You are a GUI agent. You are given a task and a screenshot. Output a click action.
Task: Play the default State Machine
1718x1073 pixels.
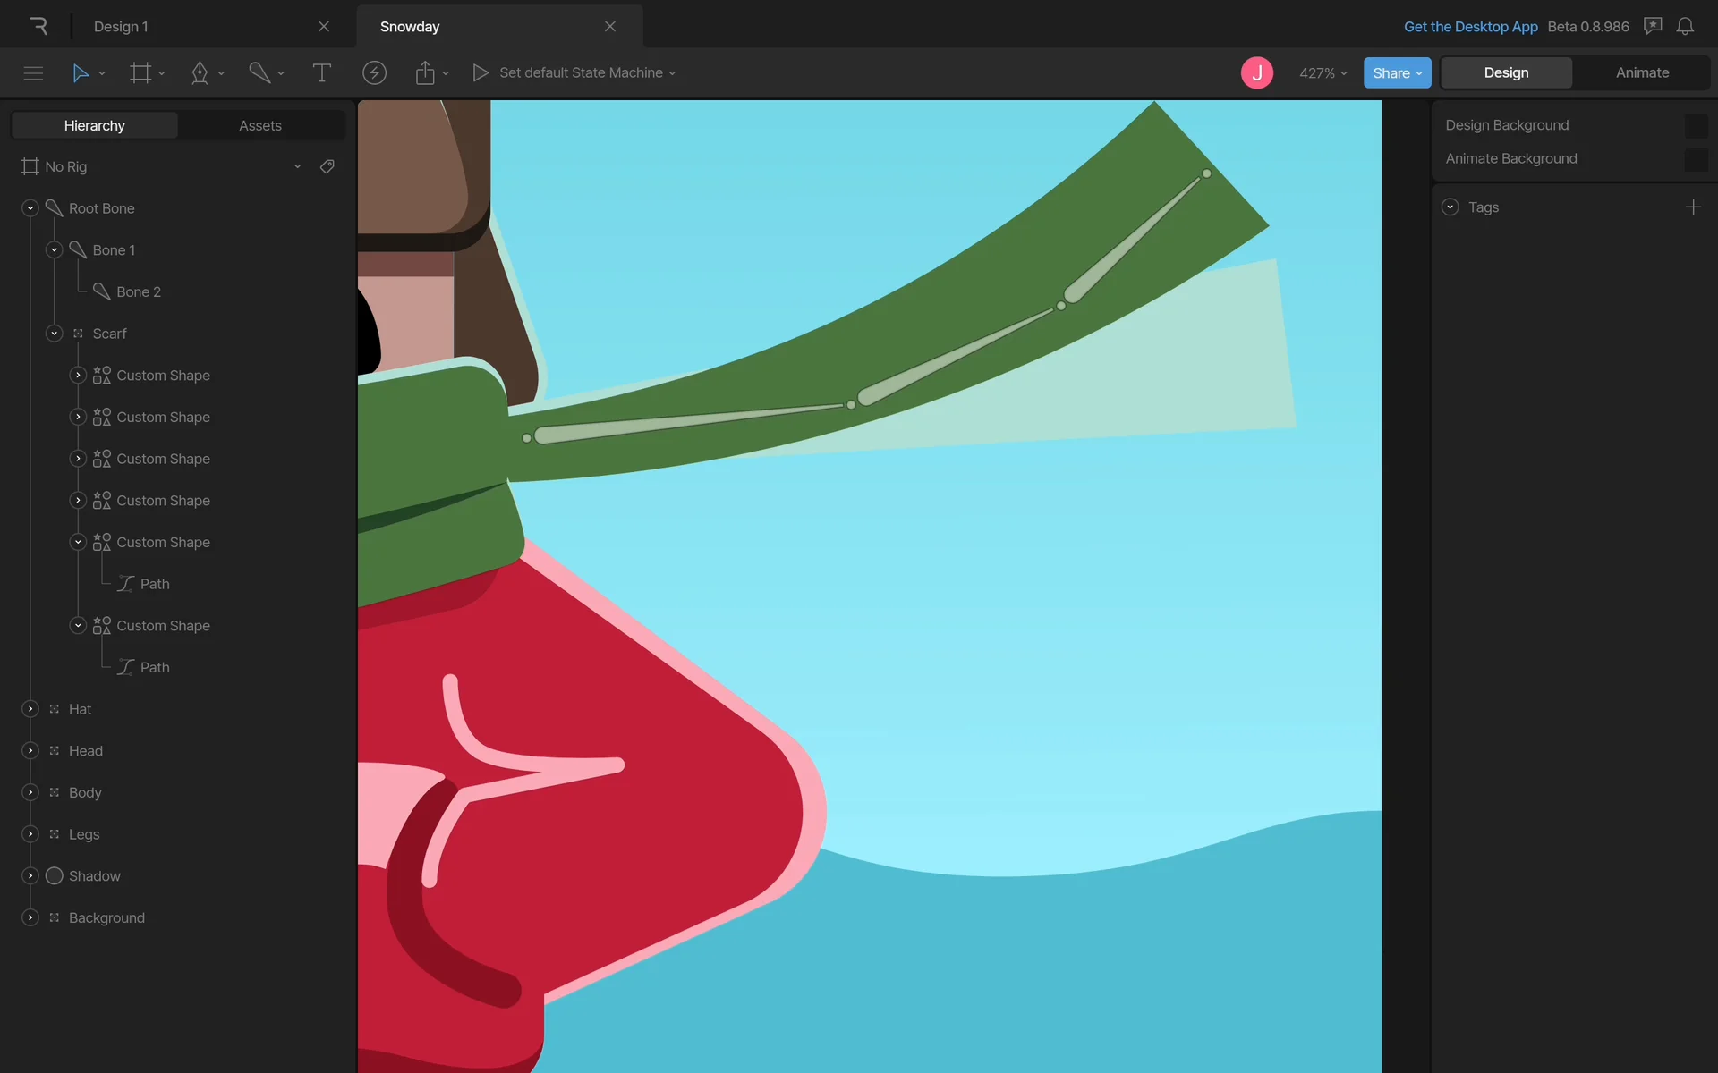pyautogui.click(x=481, y=72)
